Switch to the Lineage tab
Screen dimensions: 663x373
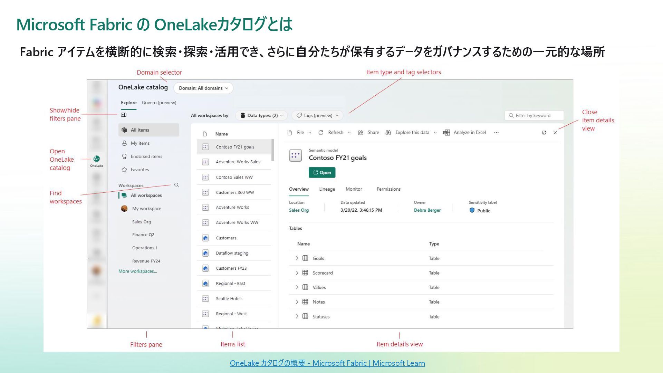coord(327,189)
